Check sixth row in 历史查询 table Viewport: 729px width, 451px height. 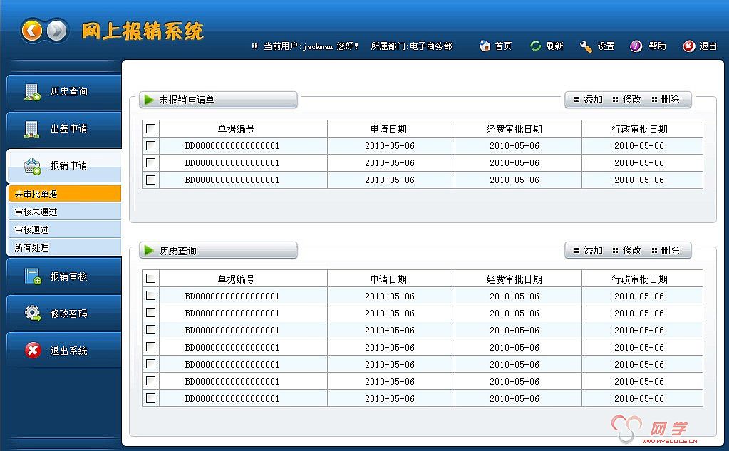tap(150, 380)
